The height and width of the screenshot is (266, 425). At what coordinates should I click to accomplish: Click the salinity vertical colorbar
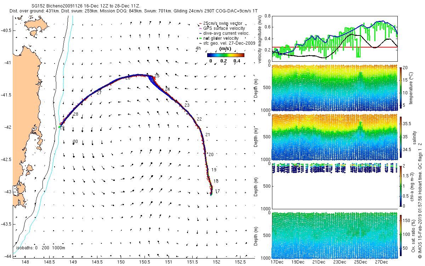coord(401,137)
